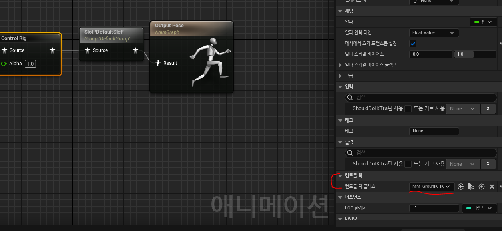This screenshot has height=231, width=502.
Task: Expand 알파 스케일 바이어스 클램프 row
Action: click(x=341, y=65)
